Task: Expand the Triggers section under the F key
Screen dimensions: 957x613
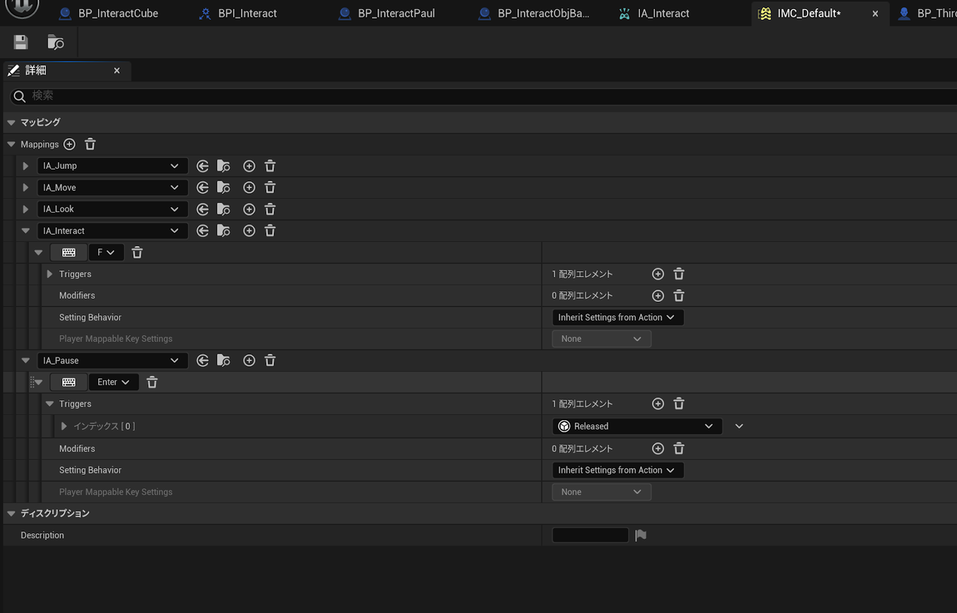Action: coord(50,274)
